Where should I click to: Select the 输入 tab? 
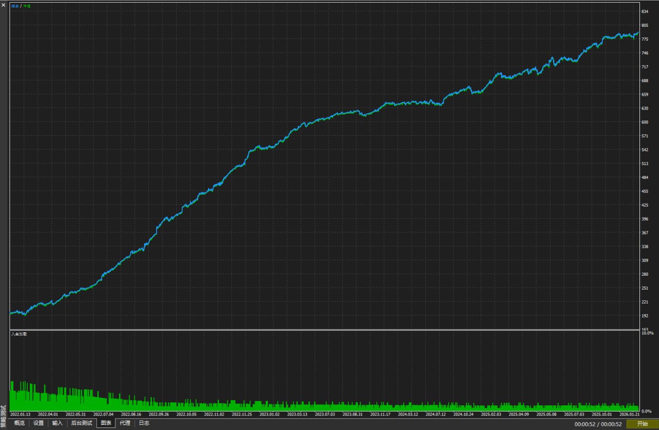click(x=57, y=423)
